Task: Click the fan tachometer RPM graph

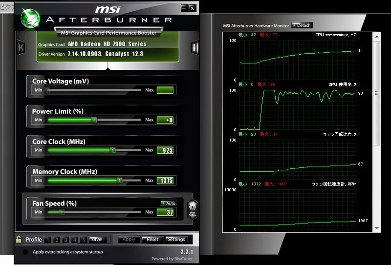Action: point(298,209)
